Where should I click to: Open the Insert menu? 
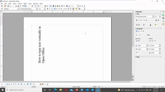pyautogui.click(x=14, y=4)
